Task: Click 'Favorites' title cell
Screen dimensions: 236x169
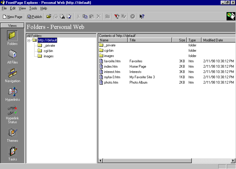Action: point(136,61)
